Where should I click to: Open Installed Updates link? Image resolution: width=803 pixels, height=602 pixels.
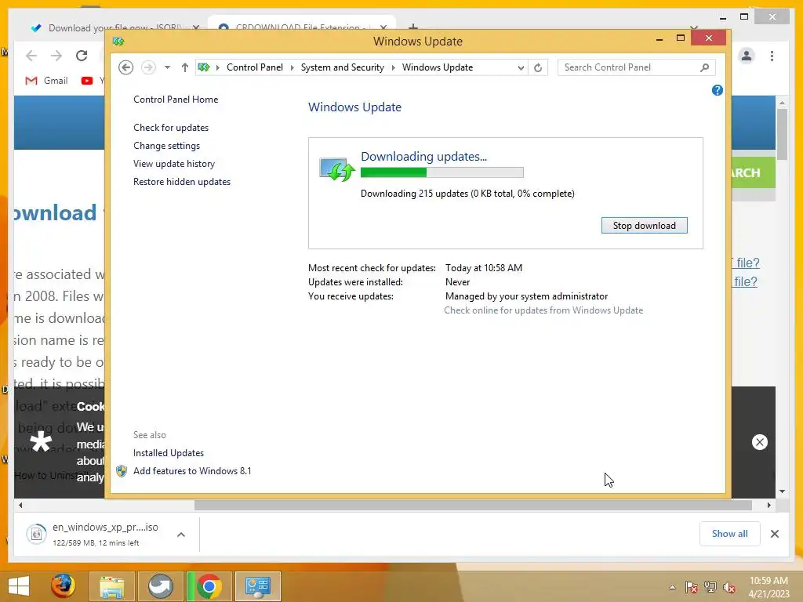pos(169,453)
